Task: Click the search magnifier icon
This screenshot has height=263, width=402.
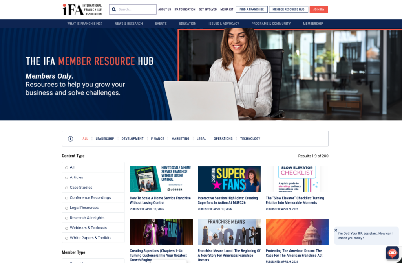Action: [x=114, y=9]
